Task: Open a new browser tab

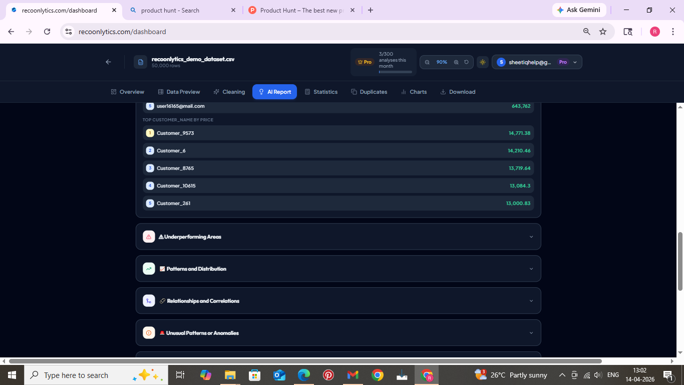Action: [x=371, y=10]
